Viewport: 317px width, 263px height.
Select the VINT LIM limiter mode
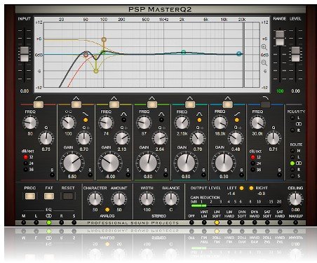pyautogui.click(x=204, y=222)
